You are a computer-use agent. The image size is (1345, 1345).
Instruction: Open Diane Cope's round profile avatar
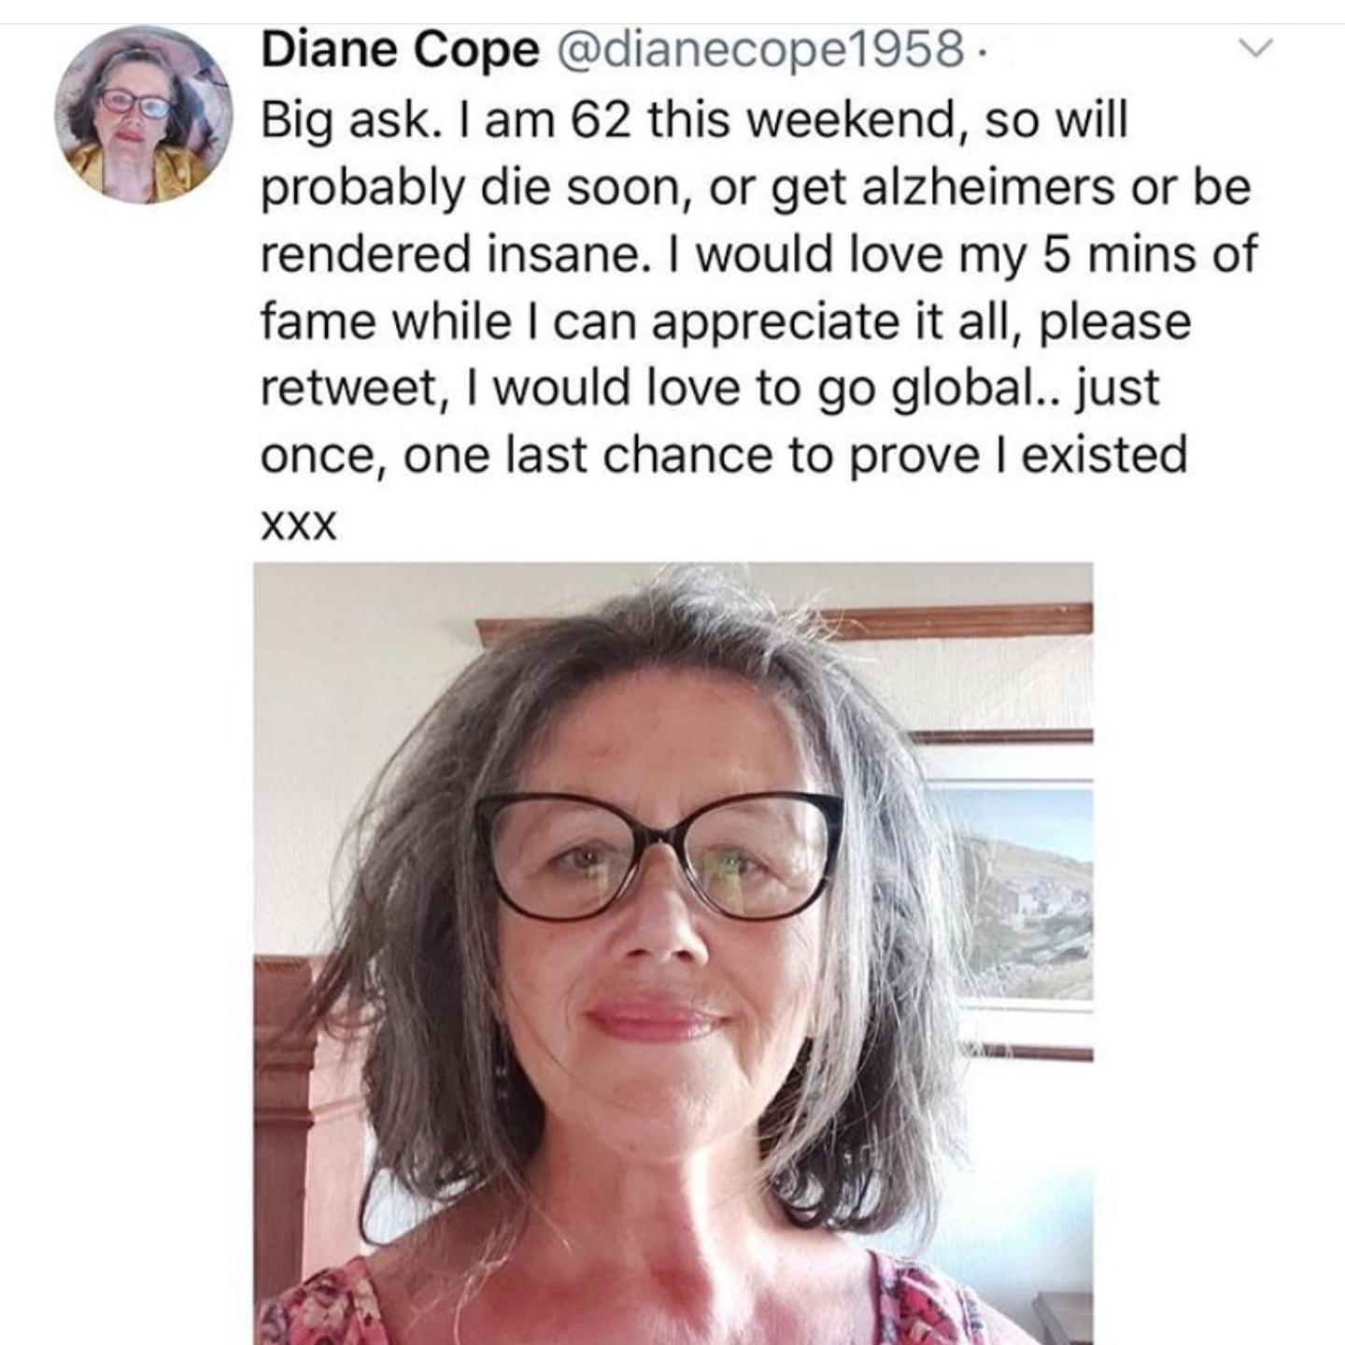(x=143, y=115)
